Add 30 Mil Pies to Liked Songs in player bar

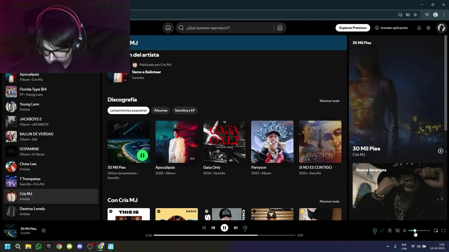(43, 231)
